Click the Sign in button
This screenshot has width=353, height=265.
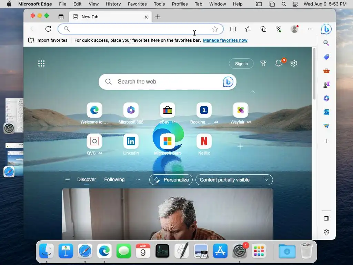coord(241,64)
